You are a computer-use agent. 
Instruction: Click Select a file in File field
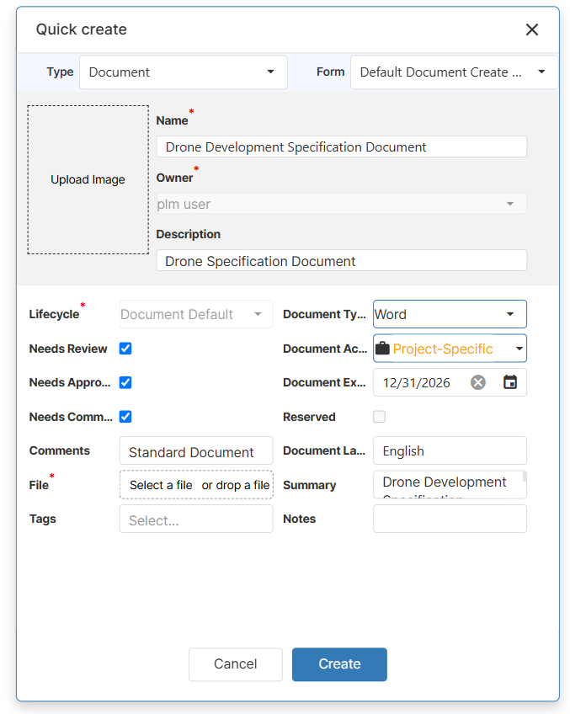click(x=162, y=485)
